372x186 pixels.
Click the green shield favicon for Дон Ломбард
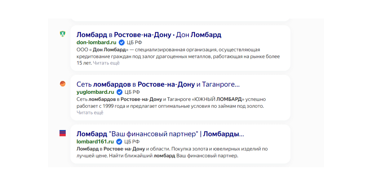(x=63, y=34)
